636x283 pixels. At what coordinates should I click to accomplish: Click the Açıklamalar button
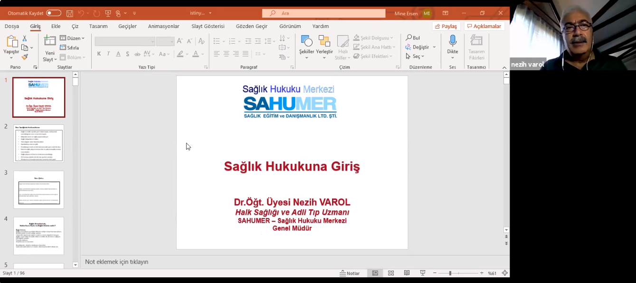pyautogui.click(x=484, y=26)
